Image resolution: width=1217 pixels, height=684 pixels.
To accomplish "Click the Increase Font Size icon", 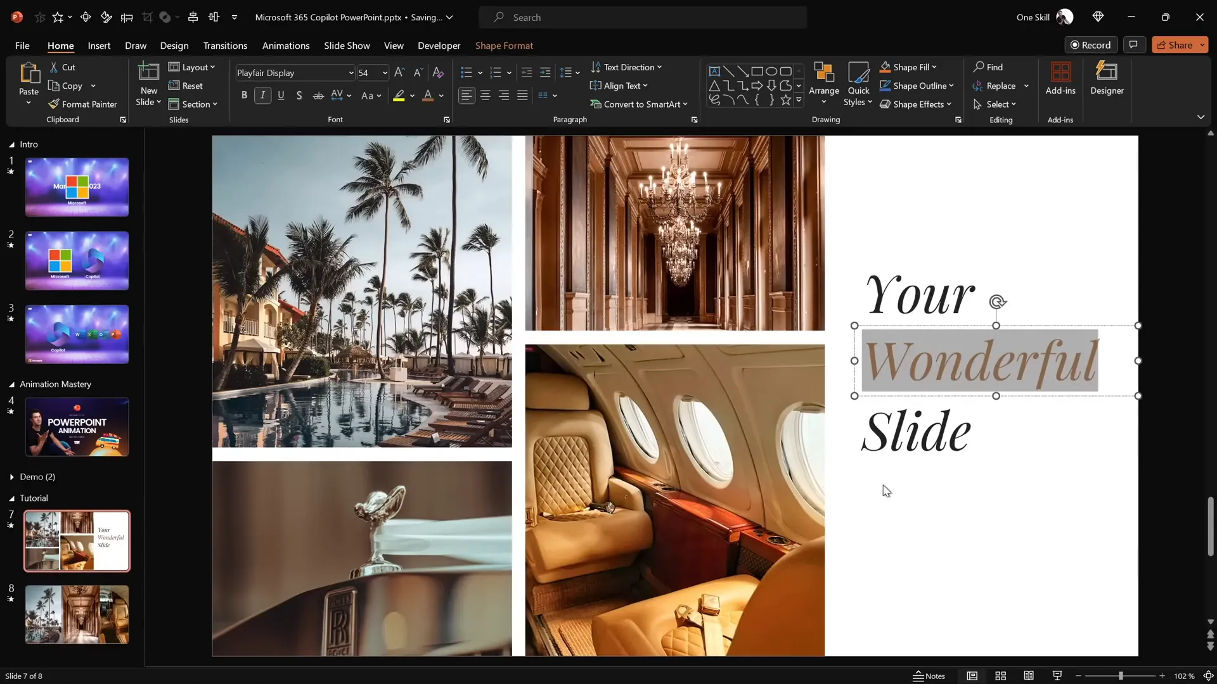I will point(399,73).
